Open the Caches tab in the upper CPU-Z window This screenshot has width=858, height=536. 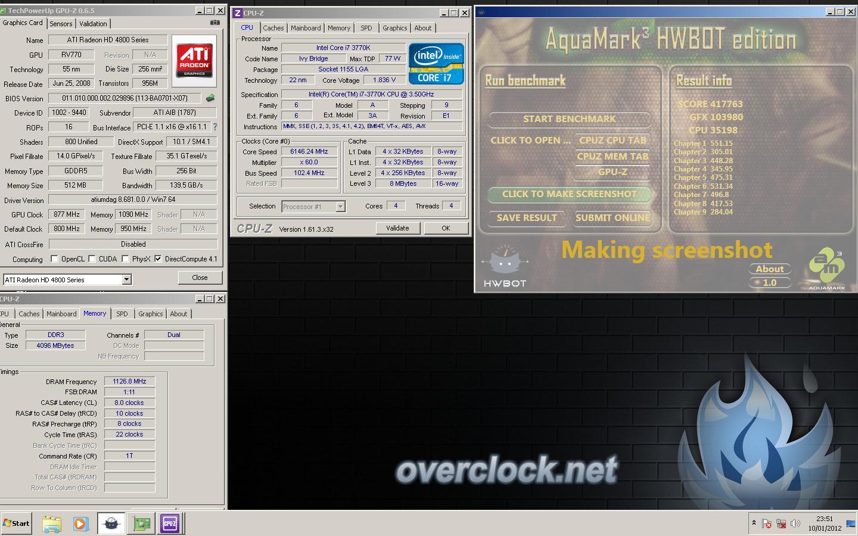(273, 28)
